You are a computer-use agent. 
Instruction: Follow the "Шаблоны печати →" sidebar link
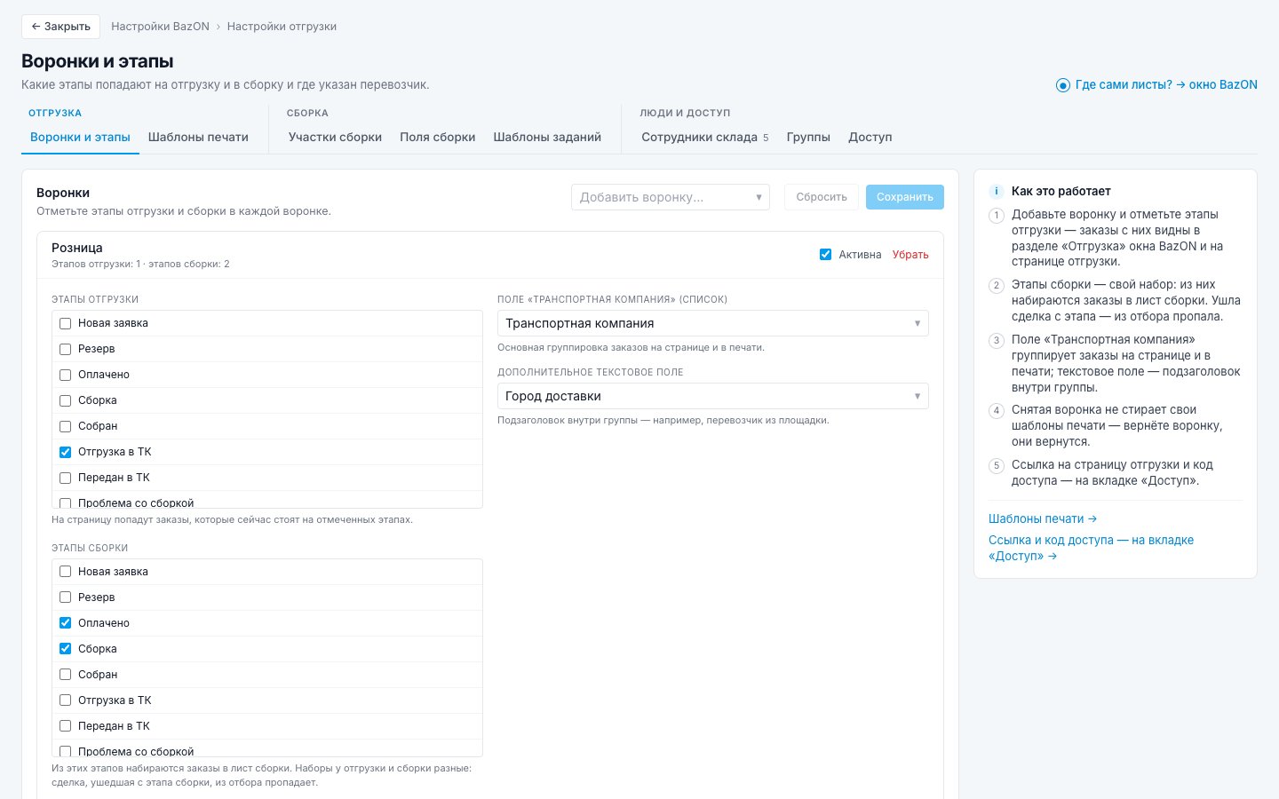[1043, 518]
